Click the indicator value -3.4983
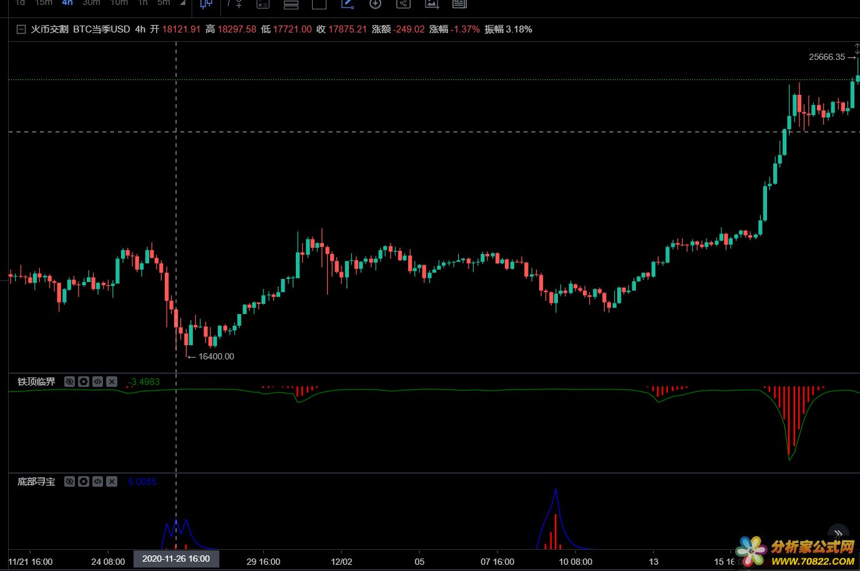The image size is (860, 571). coord(144,381)
